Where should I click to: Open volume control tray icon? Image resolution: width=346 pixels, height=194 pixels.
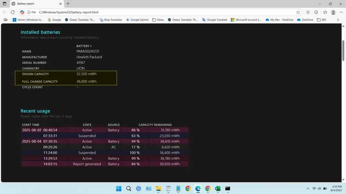pyautogui.click(x=319, y=189)
